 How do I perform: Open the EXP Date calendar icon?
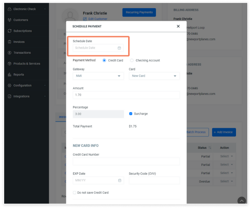coord(119,180)
